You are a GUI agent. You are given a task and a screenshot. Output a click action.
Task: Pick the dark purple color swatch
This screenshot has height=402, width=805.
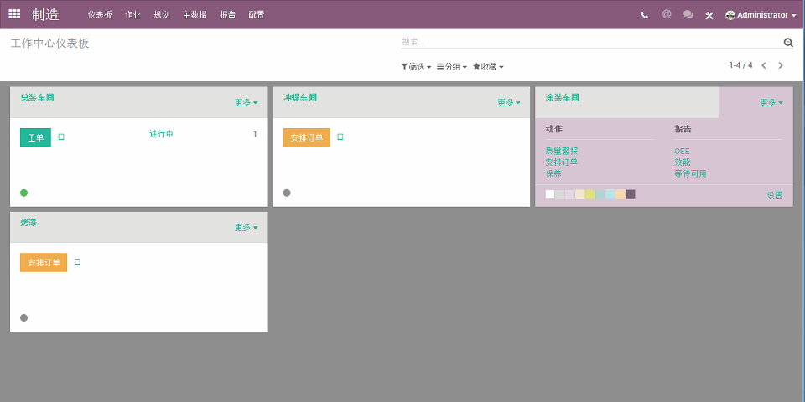point(631,194)
